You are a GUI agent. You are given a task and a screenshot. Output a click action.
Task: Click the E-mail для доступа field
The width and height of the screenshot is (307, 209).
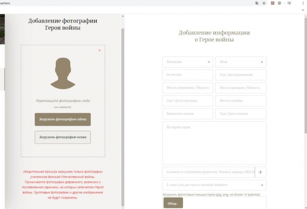(x=214, y=185)
